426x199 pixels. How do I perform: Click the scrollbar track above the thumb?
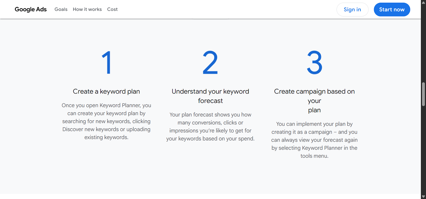(x=423, y=43)
